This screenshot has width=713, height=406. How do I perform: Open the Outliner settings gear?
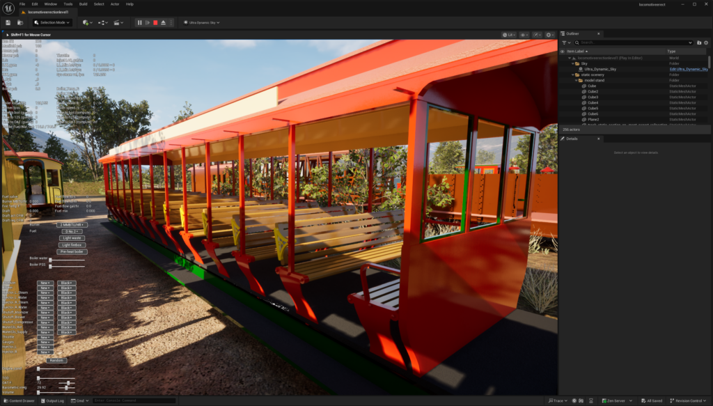[x=706, y=42]
